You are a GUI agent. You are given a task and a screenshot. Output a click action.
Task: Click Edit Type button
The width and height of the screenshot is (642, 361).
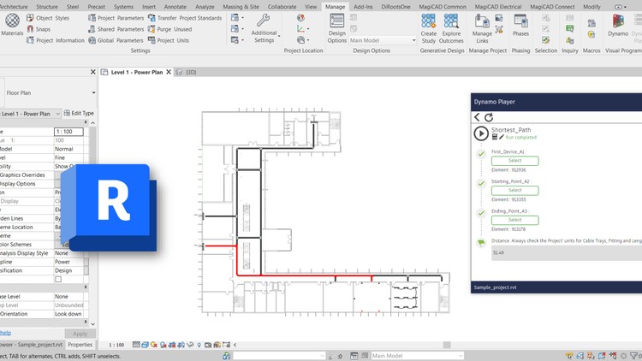click(x=79, y=113)
